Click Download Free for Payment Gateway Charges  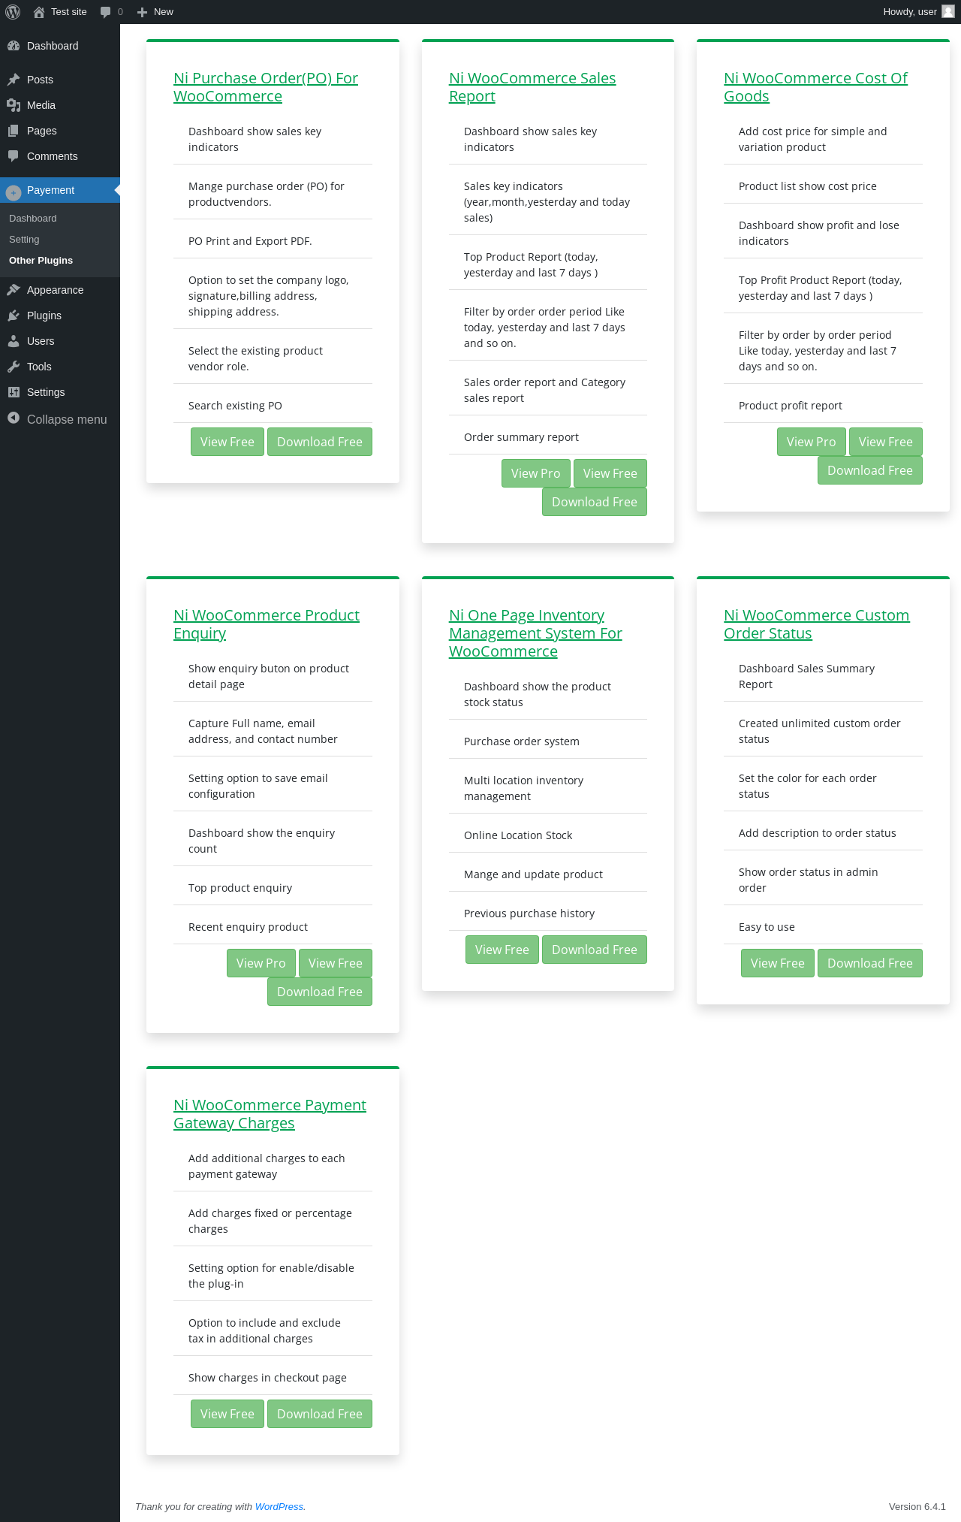point(320,1414)
